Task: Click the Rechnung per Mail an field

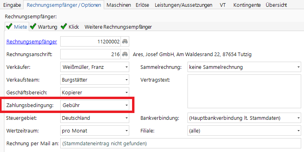Action: point(181,144)
